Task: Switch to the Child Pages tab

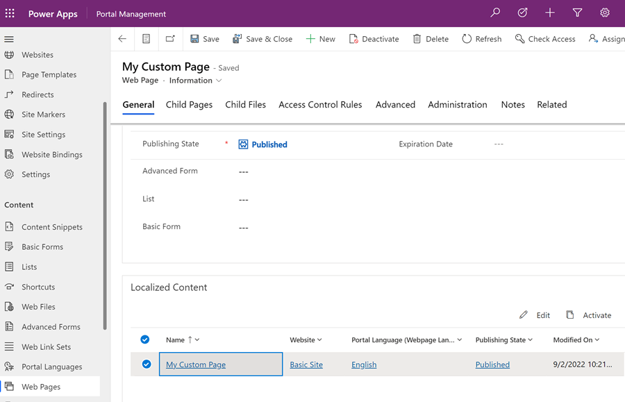Action: click(189, 105)
